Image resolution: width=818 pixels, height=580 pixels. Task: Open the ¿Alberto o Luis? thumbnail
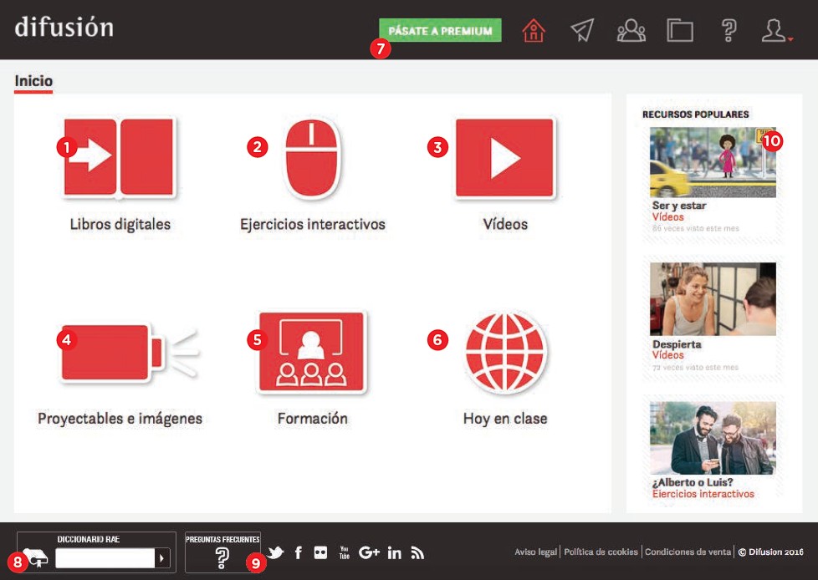coord(713,438)
